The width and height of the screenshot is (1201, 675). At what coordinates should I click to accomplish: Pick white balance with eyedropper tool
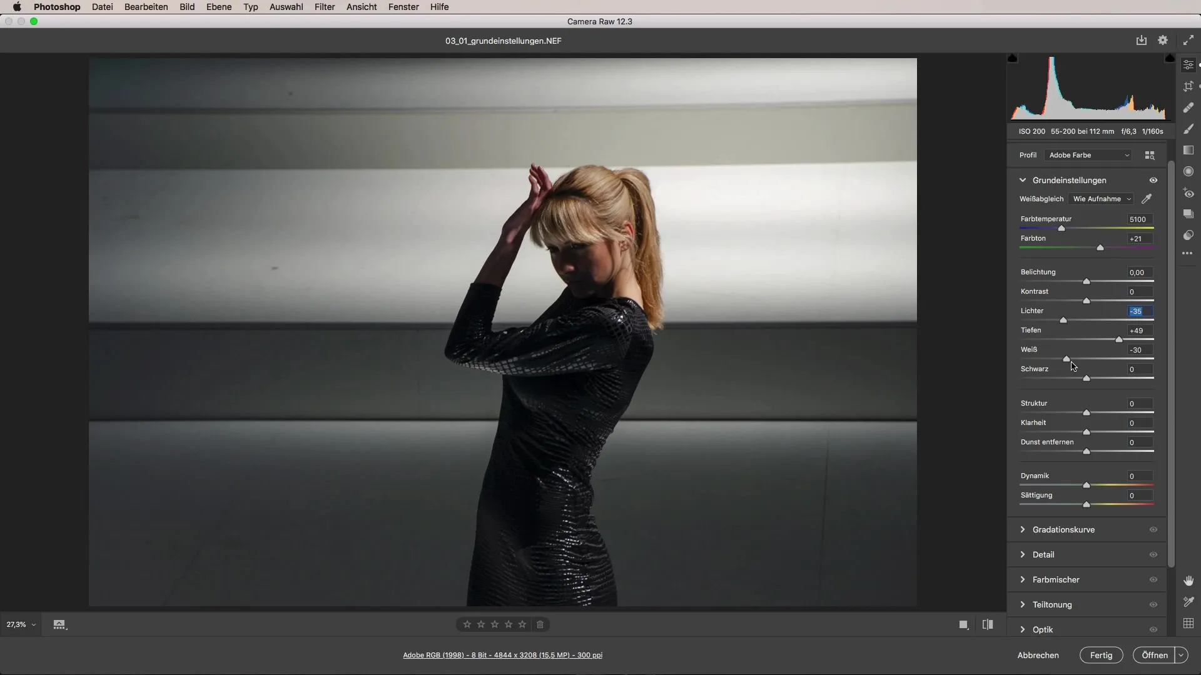tap(1147, 199)
